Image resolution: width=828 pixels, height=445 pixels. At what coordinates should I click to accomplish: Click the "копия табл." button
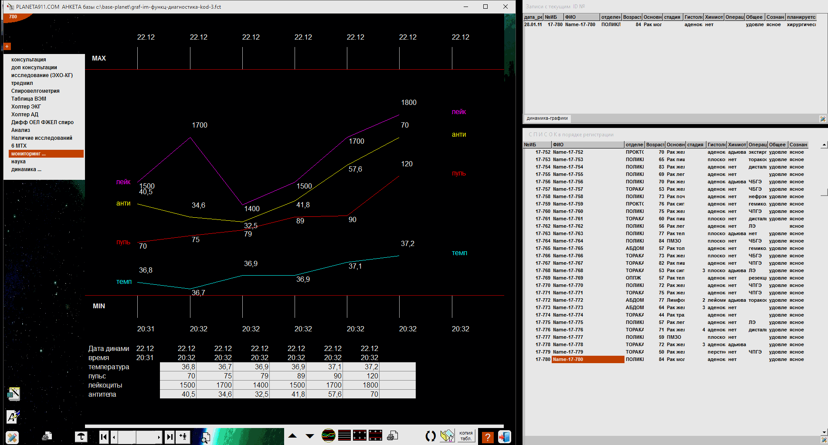coord(466,436)
